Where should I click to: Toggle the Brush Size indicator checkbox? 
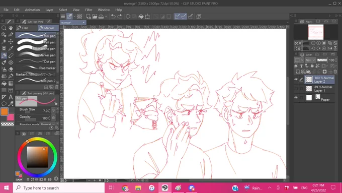(53, 110)
